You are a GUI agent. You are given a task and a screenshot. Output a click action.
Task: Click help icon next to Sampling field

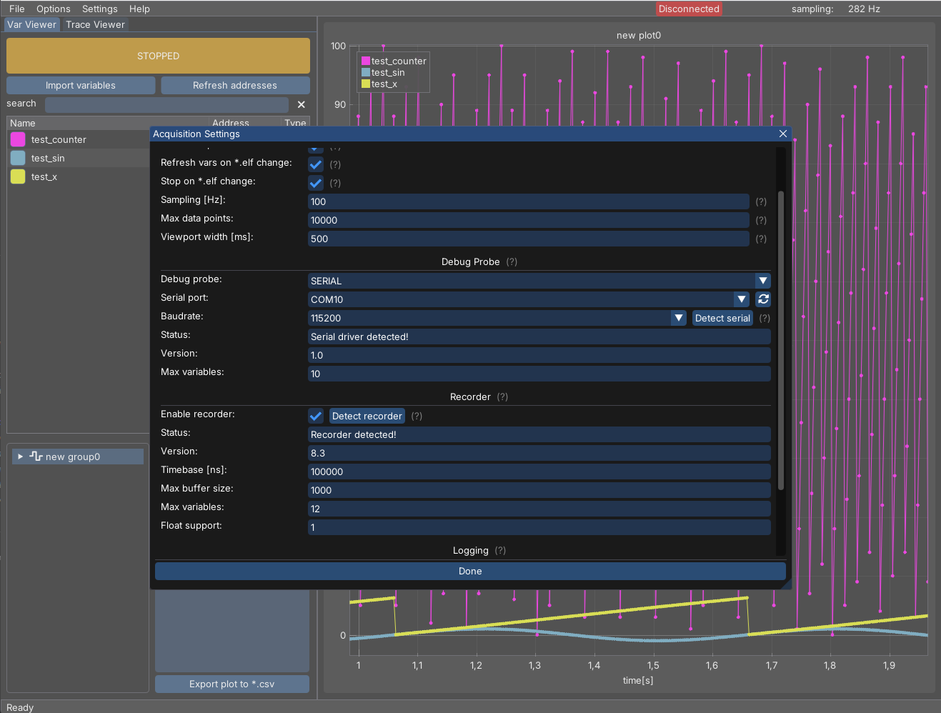[761, 202]
